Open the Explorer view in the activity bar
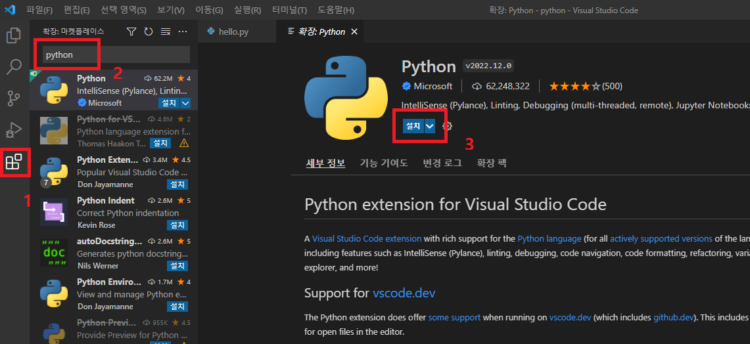 pos(13,36)
